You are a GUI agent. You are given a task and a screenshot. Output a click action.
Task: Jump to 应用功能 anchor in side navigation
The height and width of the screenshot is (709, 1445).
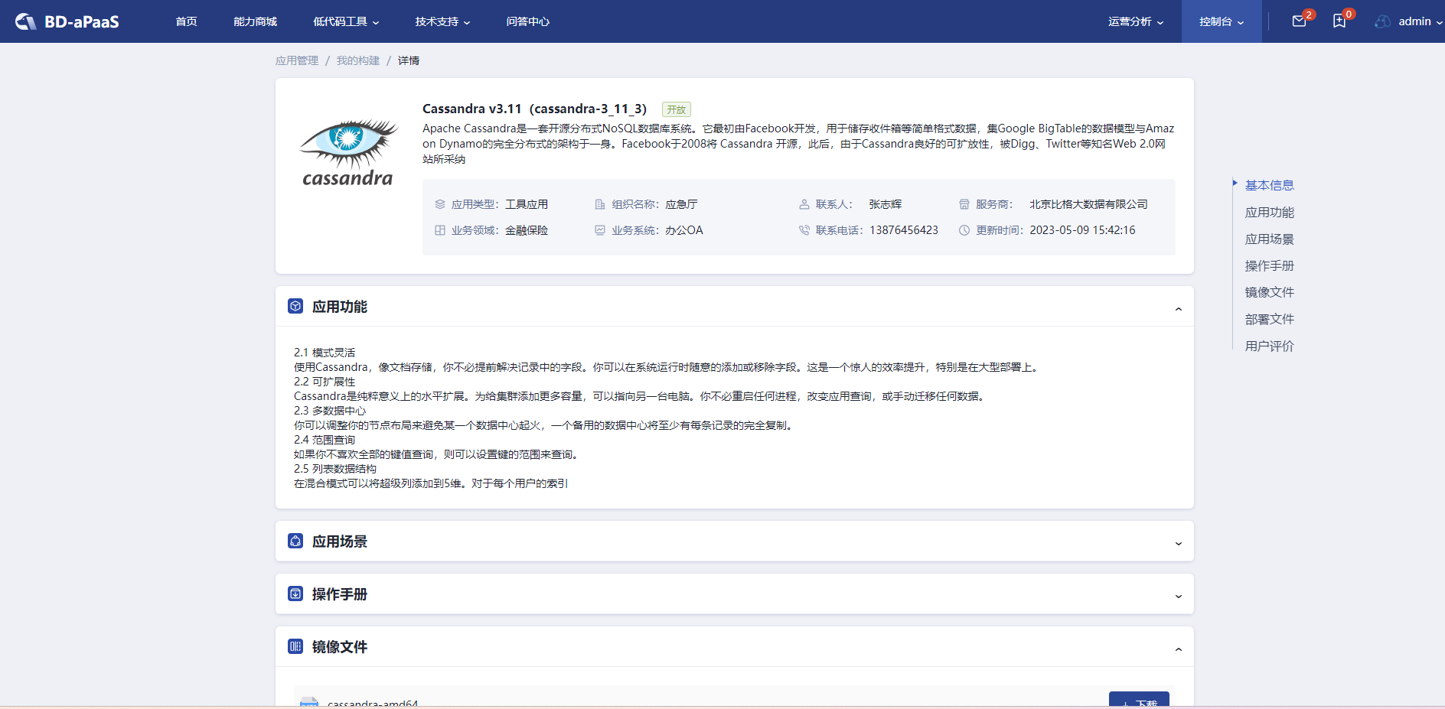[x=1269, y=212]
